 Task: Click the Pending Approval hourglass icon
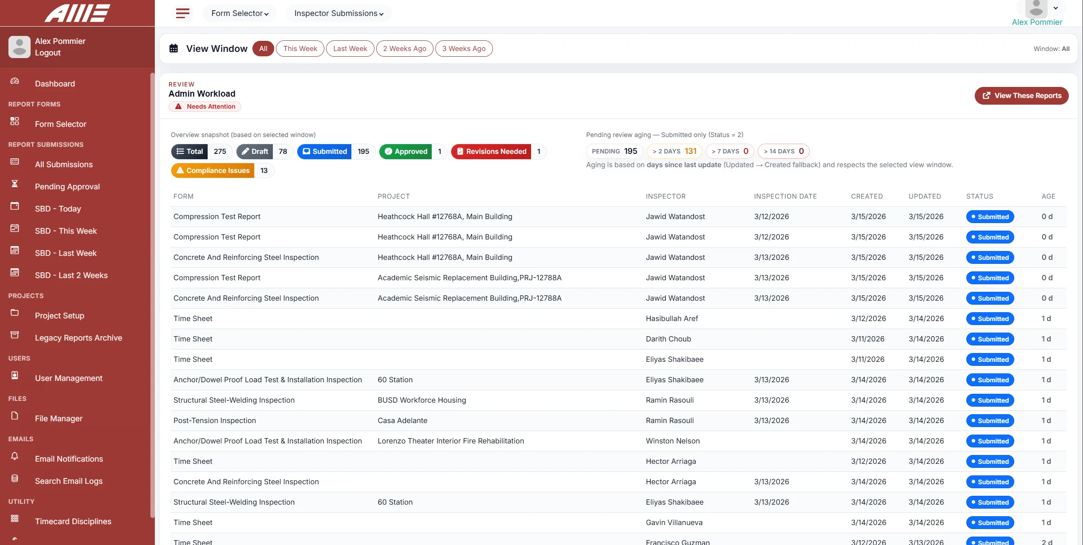[15, 184]
